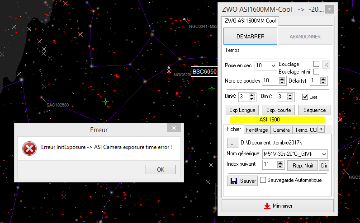Click the yellow ASI 1600 bar

click(x=277, y=120)
